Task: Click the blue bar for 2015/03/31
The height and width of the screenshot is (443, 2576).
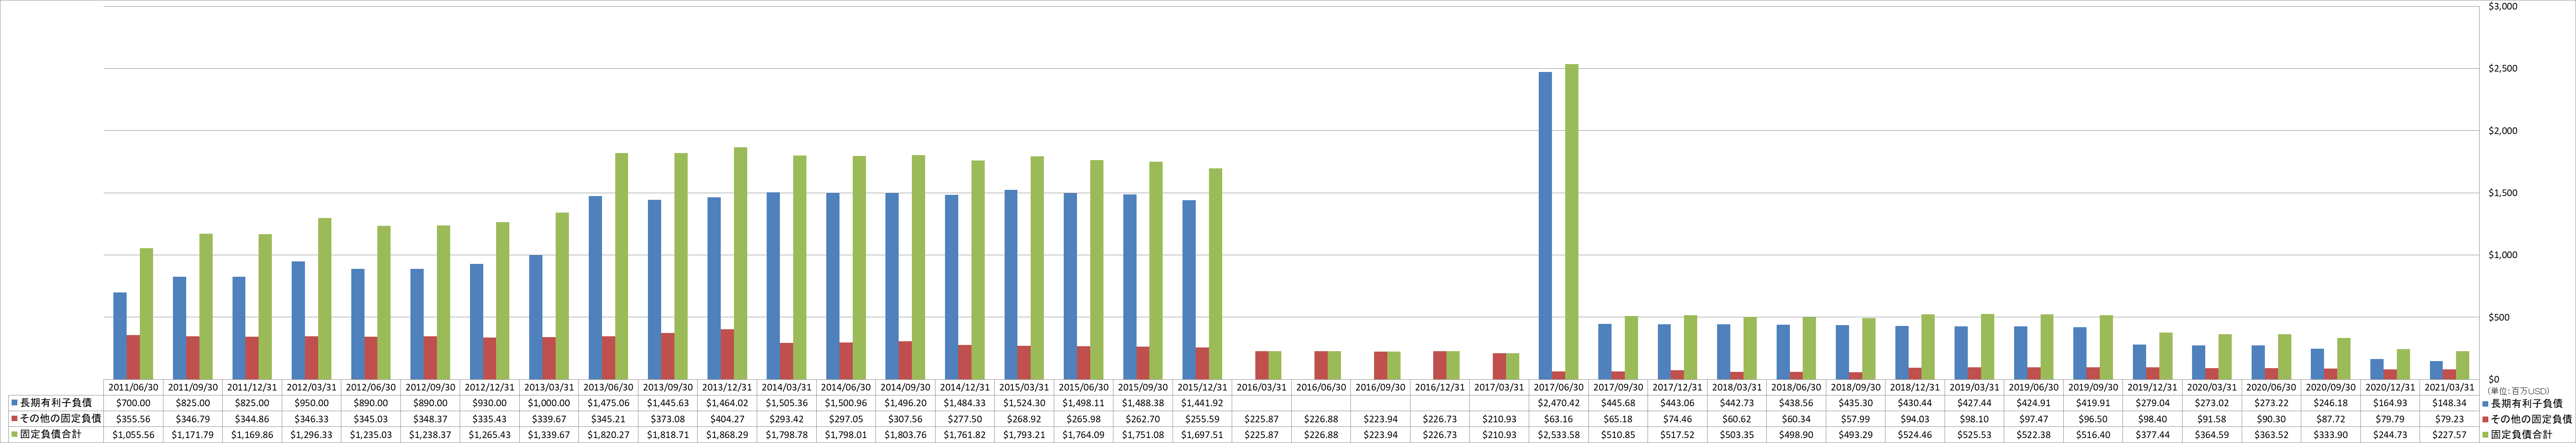Action: tap(1011, 285)
